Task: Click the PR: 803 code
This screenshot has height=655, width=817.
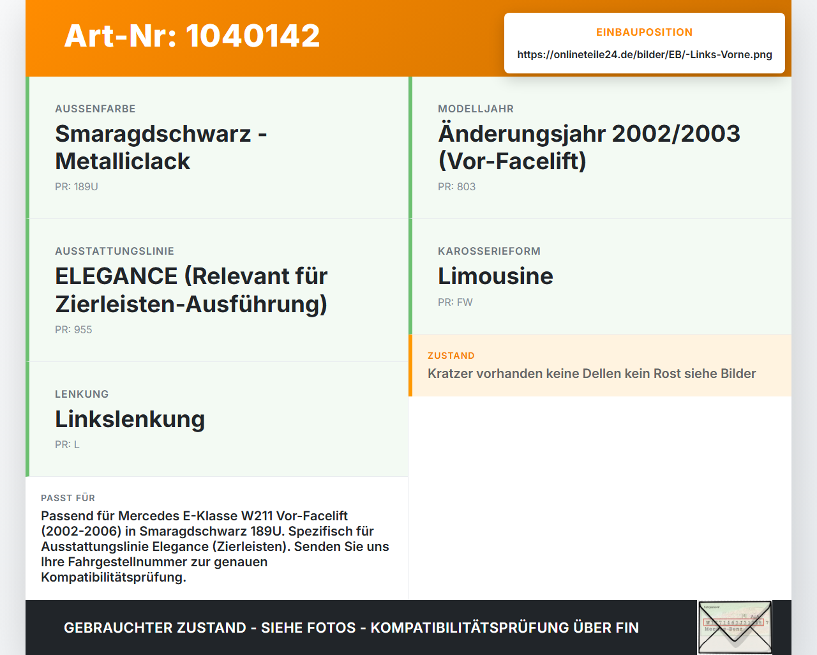Action: pyautogui.click(x=456, y=186)
